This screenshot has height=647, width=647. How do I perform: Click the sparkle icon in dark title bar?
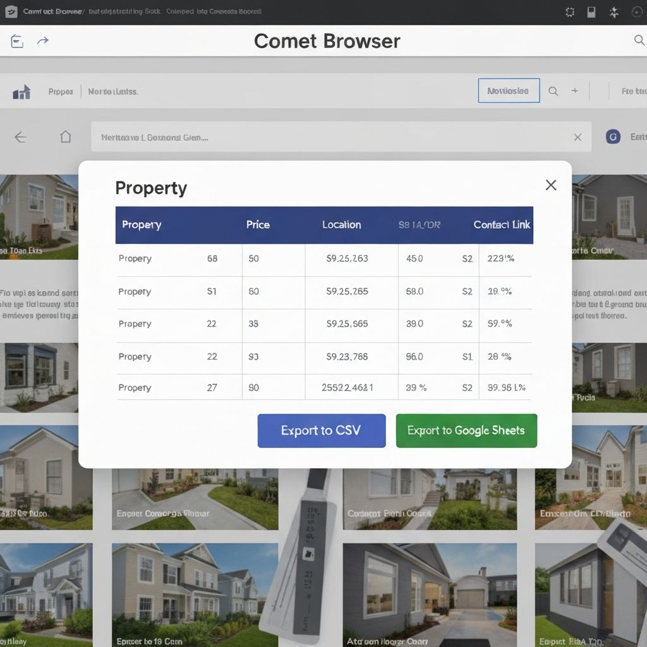[x=614, y=12]
